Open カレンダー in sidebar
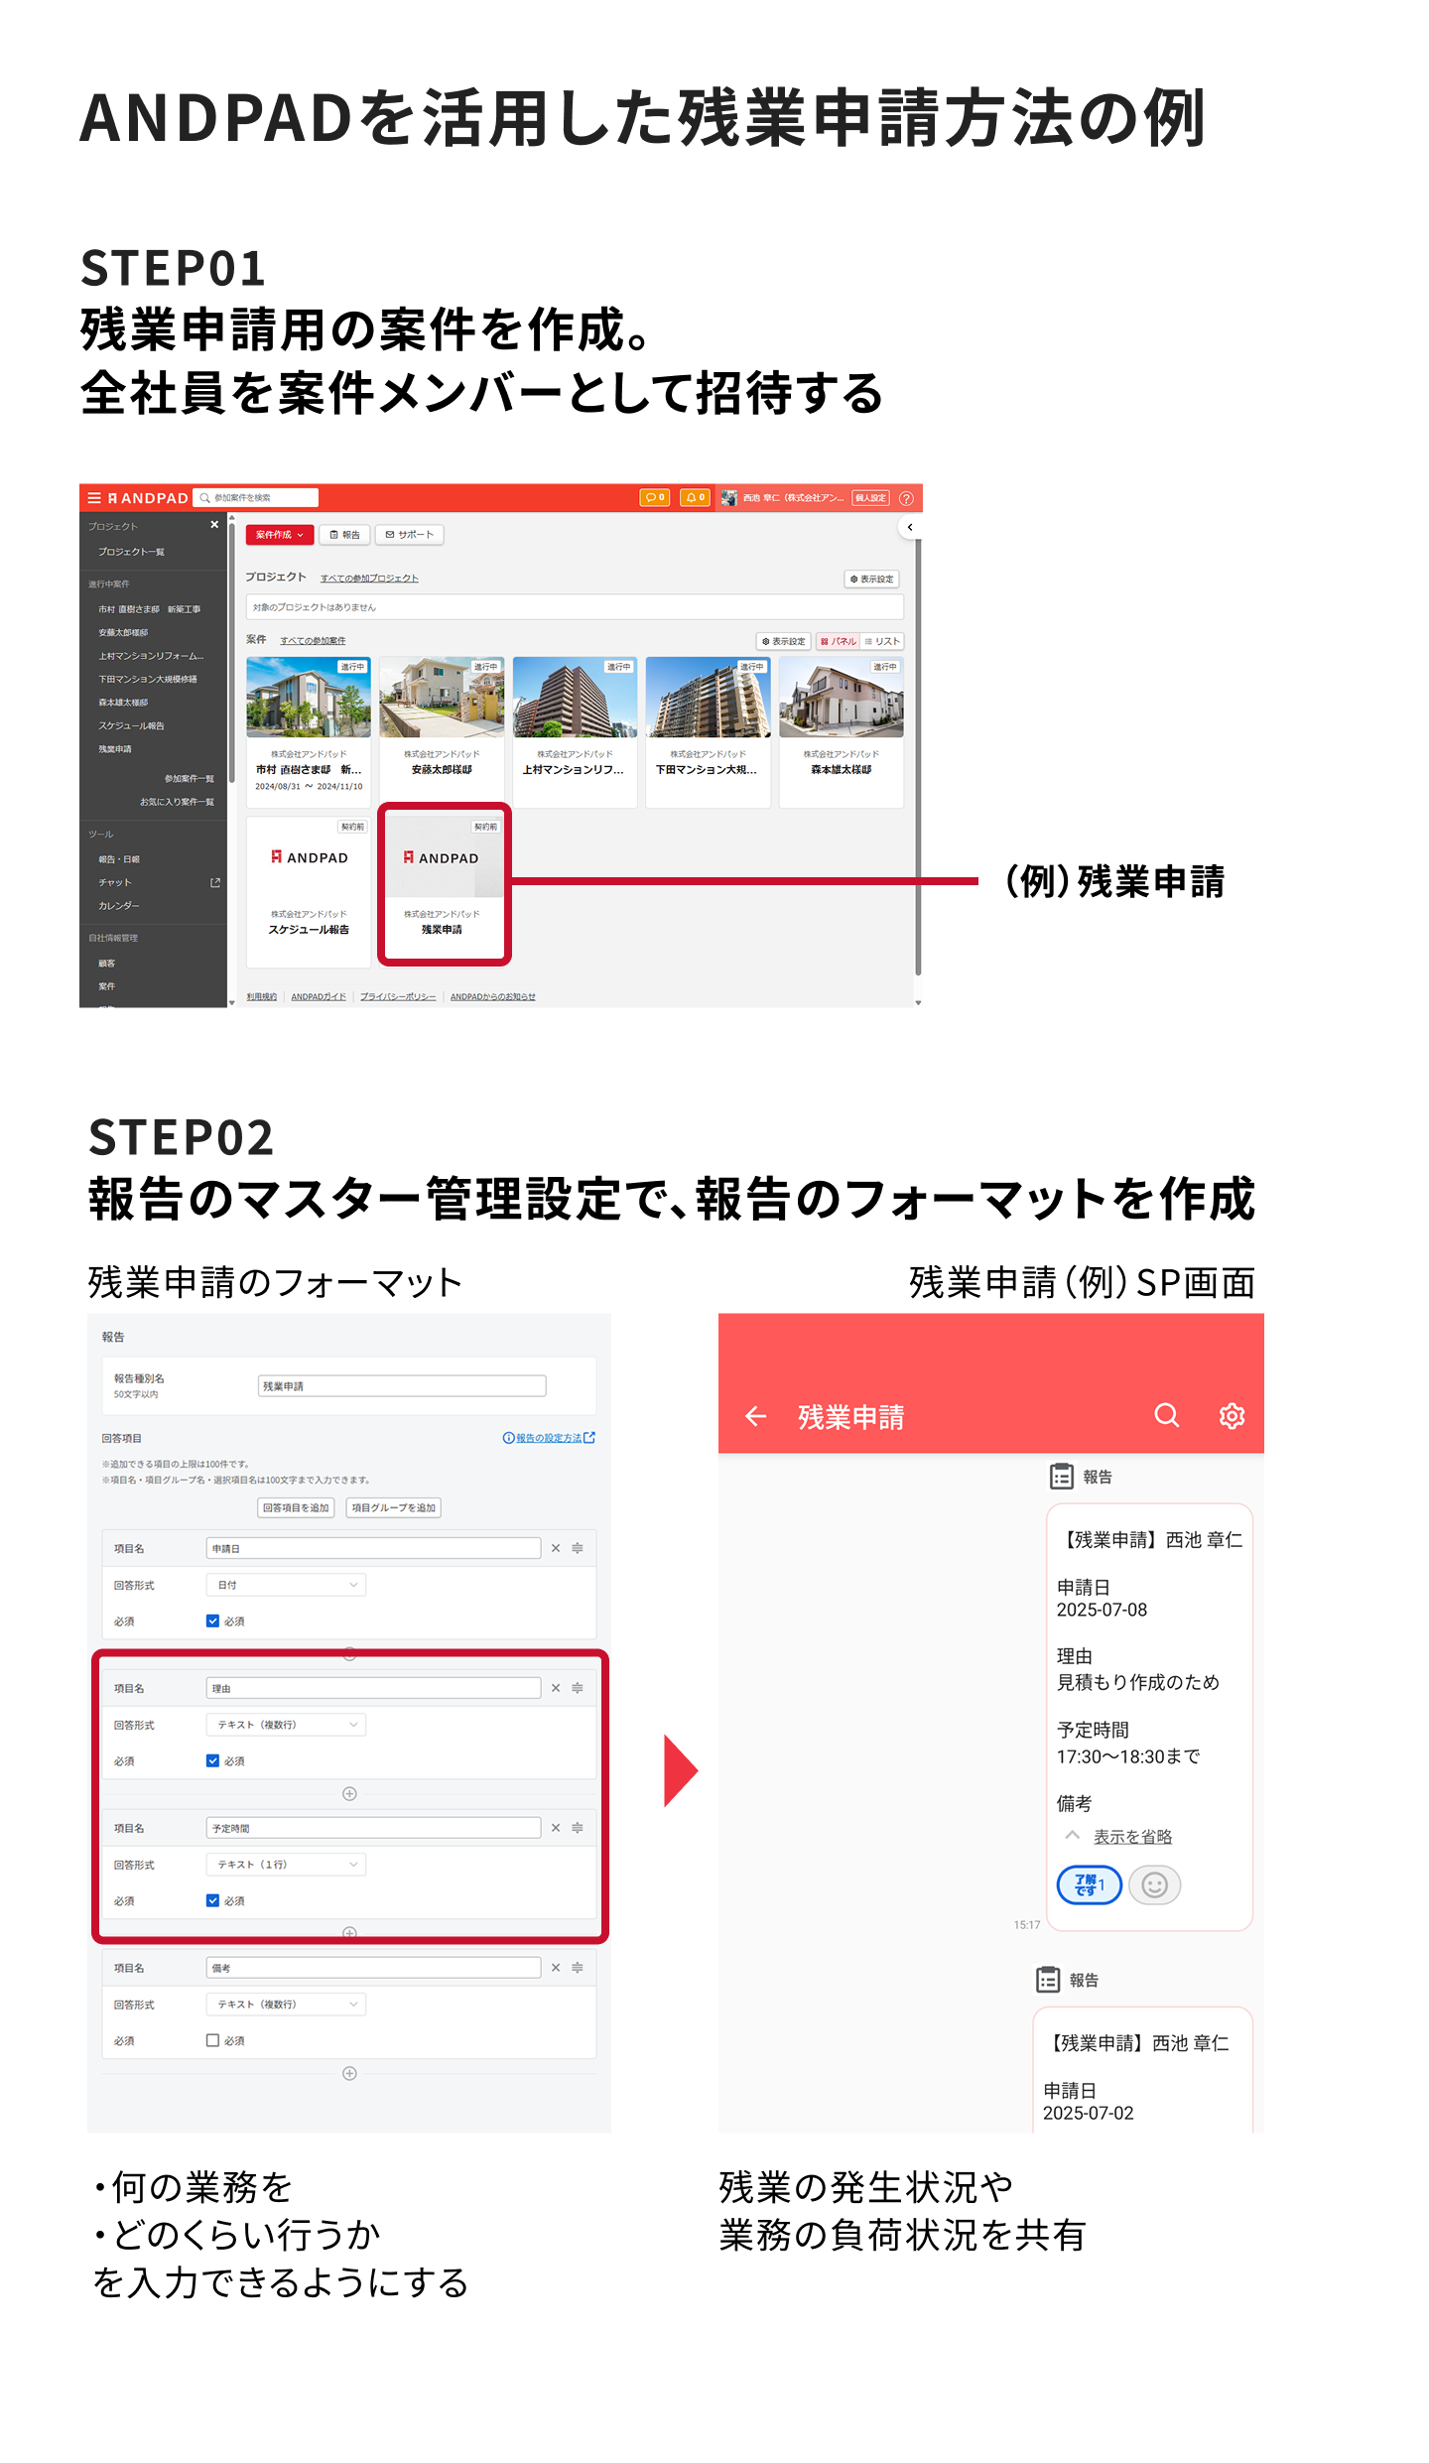This screenshot has width=1429, height=2463. [x=118, y=906]
